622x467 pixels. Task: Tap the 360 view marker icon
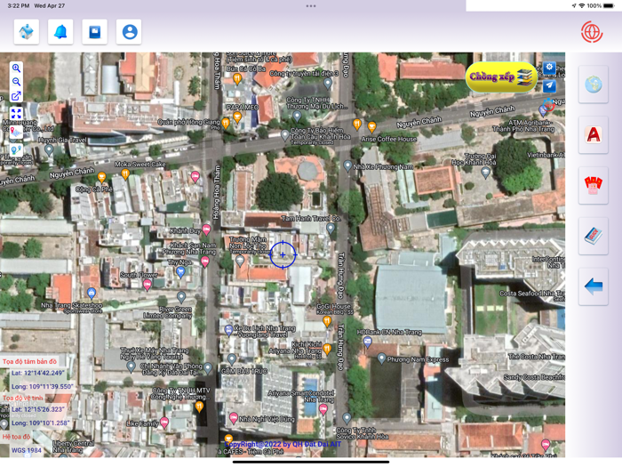tap(548, 104)
